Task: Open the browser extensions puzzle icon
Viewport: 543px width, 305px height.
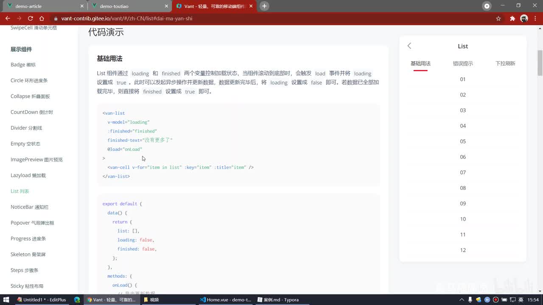Action: (512, 18)
